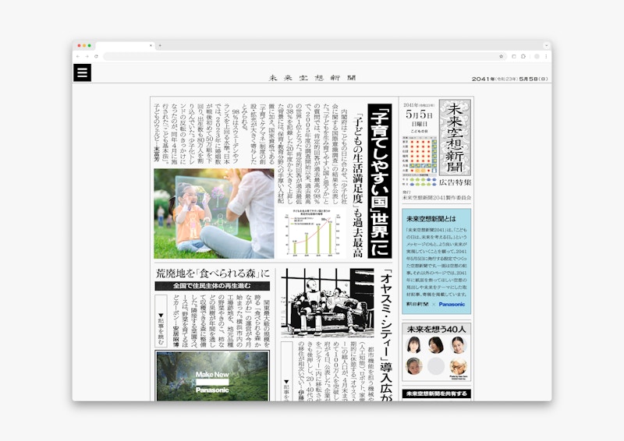Screen dimensions: 624x441
Task: Expand the tab search chevron
Action: tap(545, 45)
